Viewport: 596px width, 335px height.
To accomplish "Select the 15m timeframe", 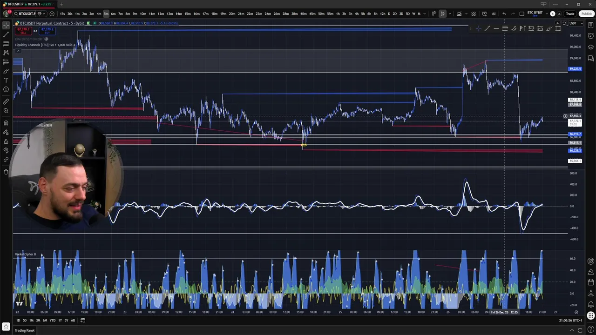I will [187, 13].
